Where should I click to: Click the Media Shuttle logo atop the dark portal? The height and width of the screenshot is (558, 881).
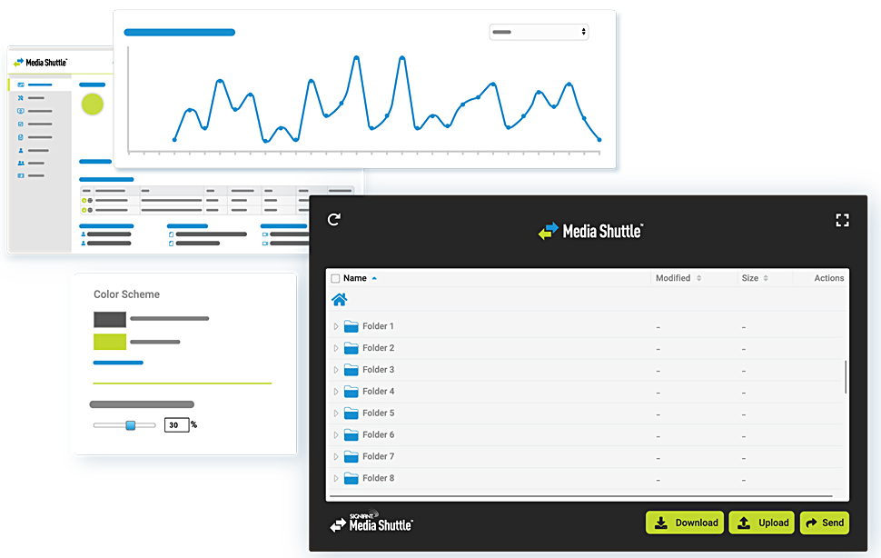coord(590,231)
